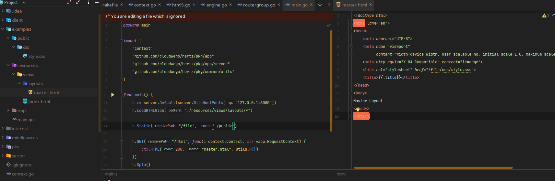Expand the server folder

(x=3, y=156)
